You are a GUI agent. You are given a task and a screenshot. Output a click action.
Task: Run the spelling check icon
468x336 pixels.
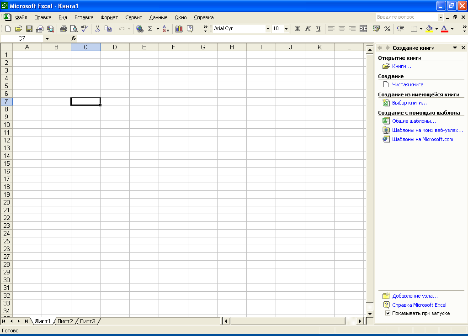85,29
